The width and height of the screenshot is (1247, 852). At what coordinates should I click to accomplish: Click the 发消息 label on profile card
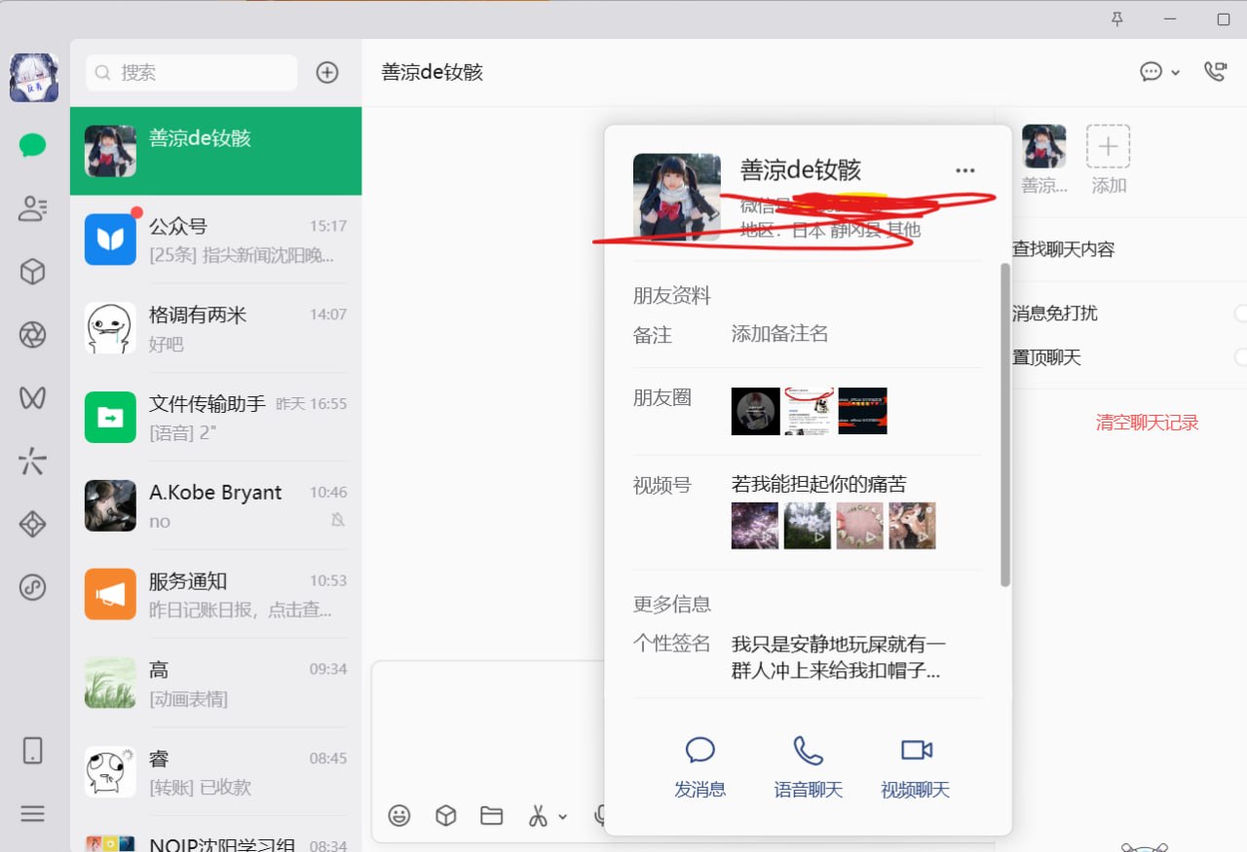700,790
